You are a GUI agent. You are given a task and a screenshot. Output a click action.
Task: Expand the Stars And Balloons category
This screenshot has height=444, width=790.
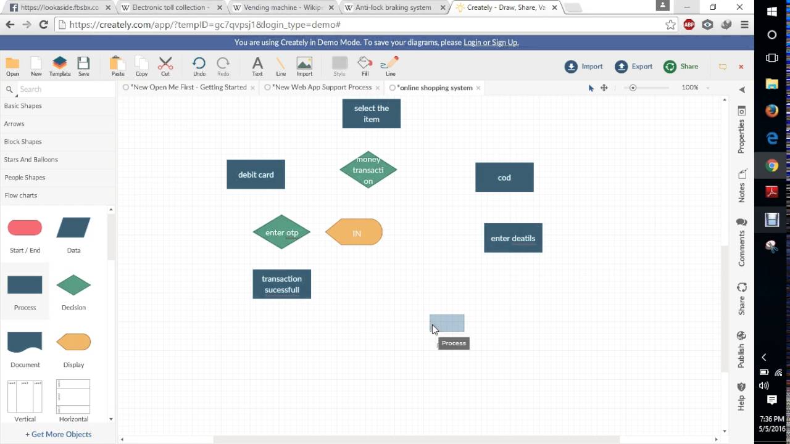coord(31,159)
